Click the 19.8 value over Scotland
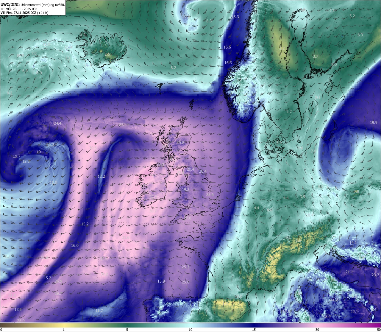This screenshot has height=332, width=381. [x=180, y=143]
